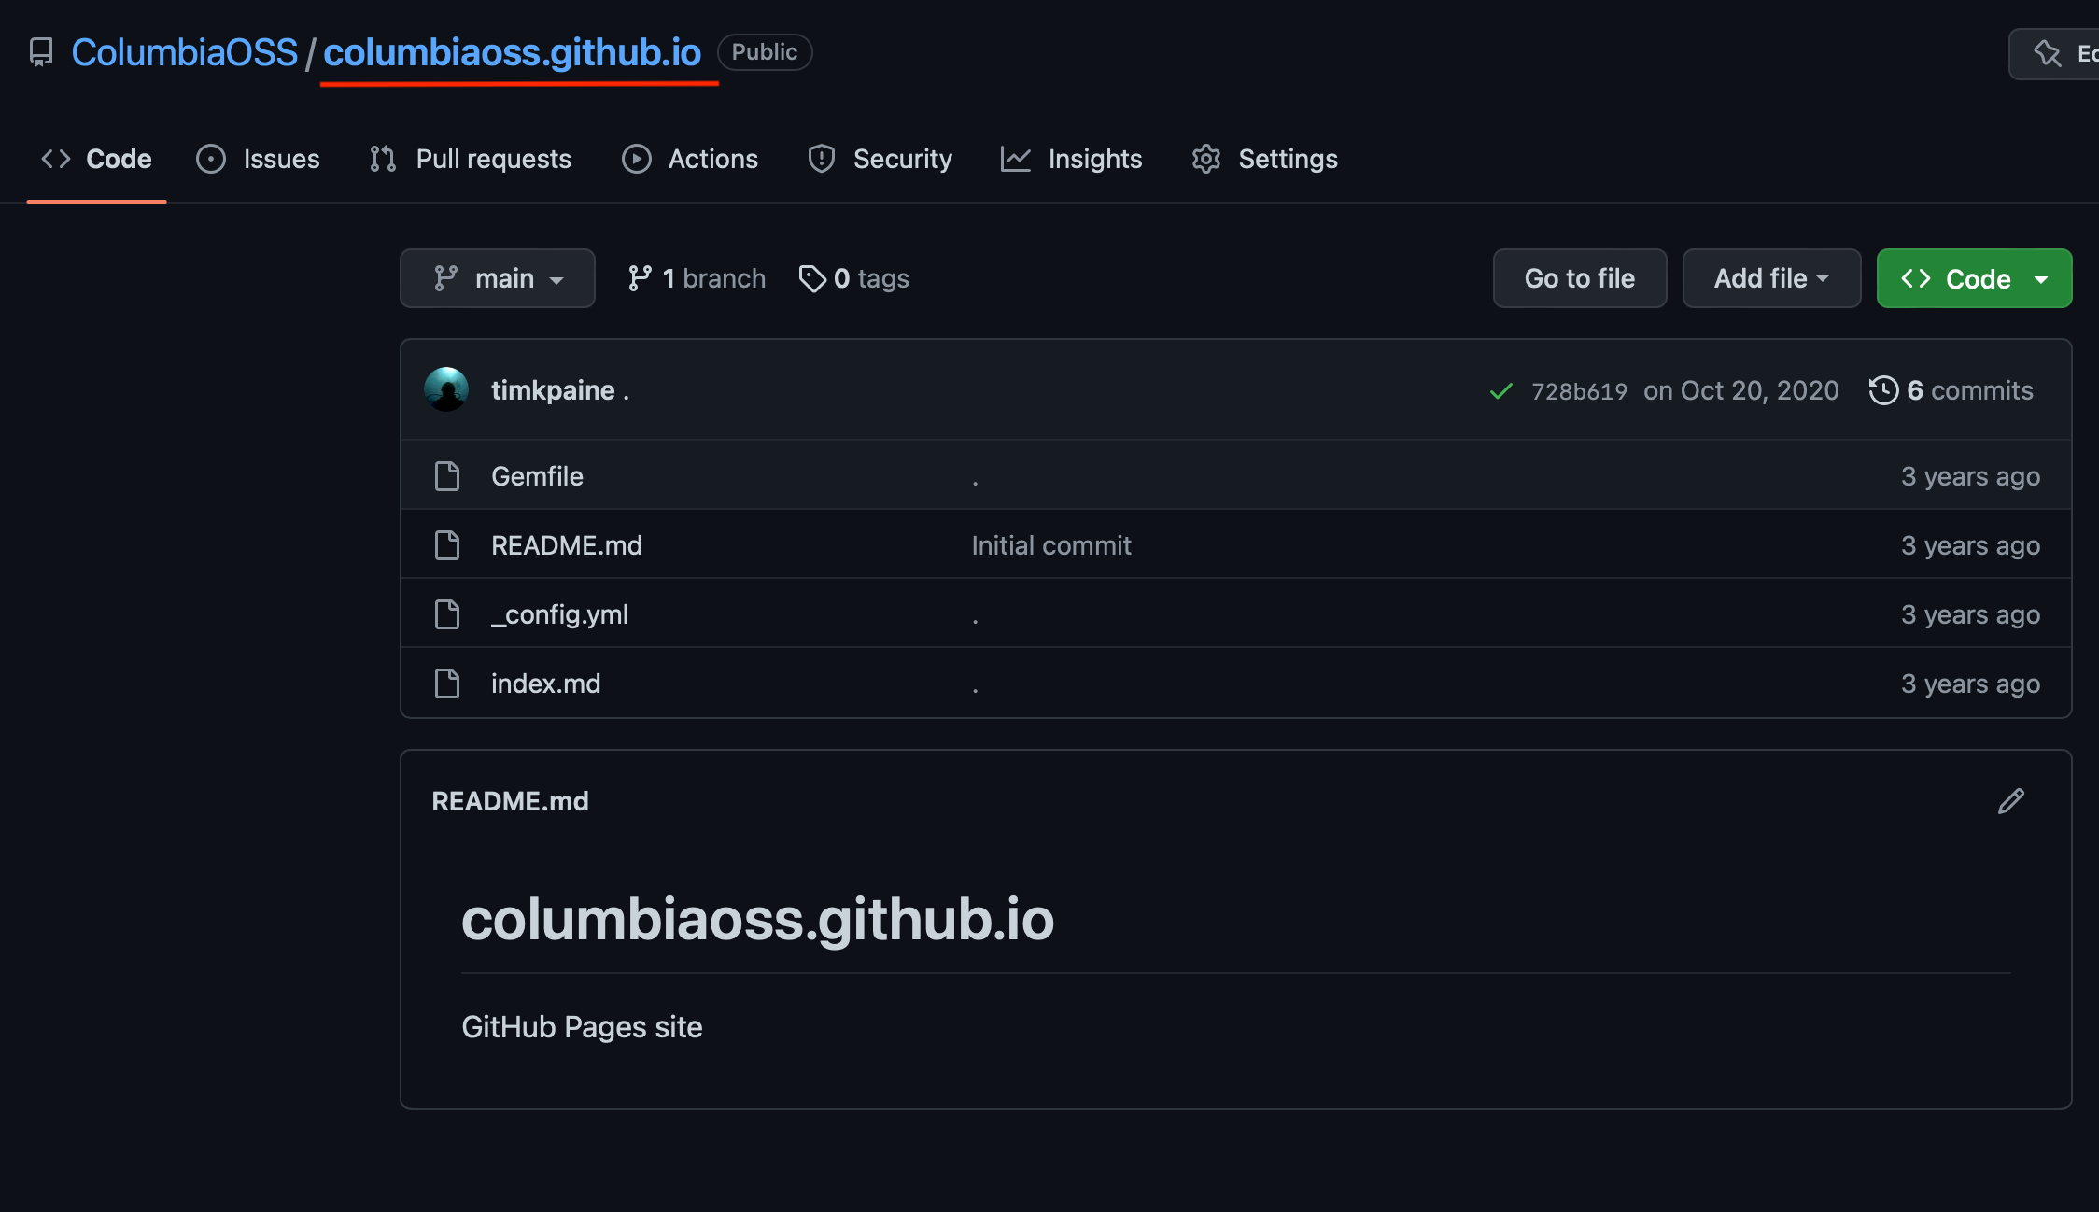
Task: Open the green Code clone dropdown
Action: tap(1974, 278)
